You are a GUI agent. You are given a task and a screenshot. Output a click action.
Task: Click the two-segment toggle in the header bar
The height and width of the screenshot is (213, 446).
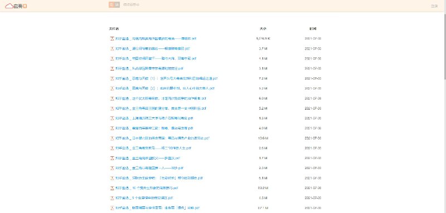[x=114, y=4]
